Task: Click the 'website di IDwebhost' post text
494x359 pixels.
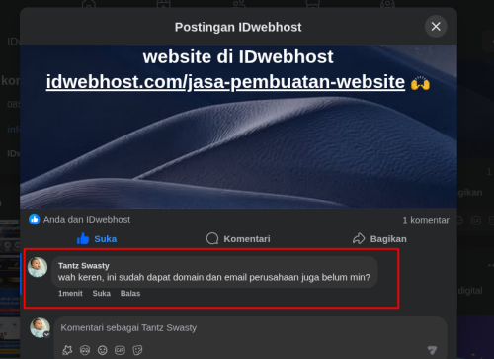Action: (x=238, y=56)
